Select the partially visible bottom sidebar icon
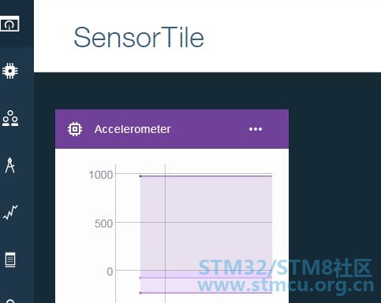381x303 pixels. click(10, 301)
